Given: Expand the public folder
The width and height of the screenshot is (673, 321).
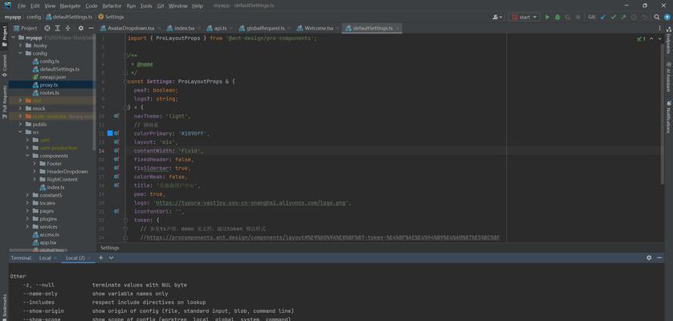Looking at the screenshot, I should (20, 124).
